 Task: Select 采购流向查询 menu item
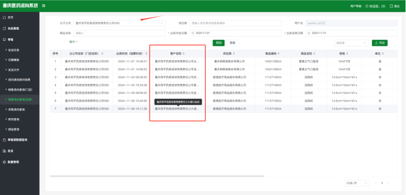(16, 109)
